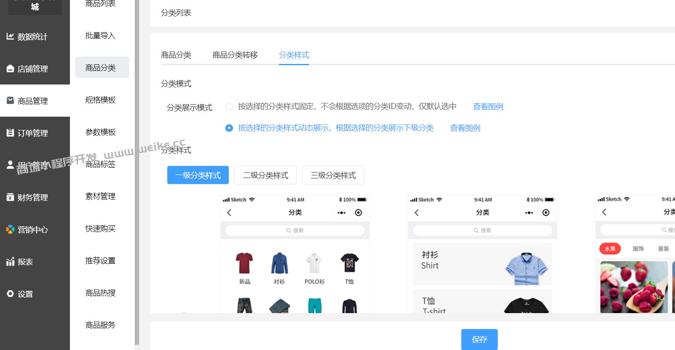Click the 商品管理 sidebar icon
The image size is (675, 350).
[x=10, y=101]
